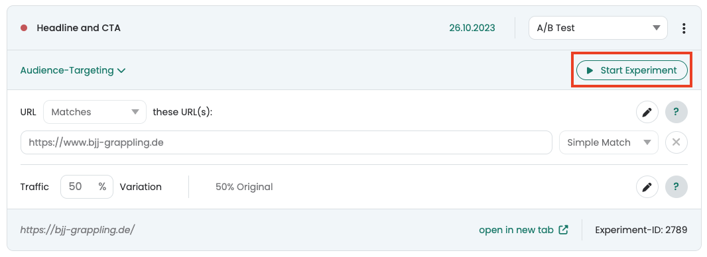Click the help icon in URL row
Viewport: 707px width, 257px height.
click(676, 112)
